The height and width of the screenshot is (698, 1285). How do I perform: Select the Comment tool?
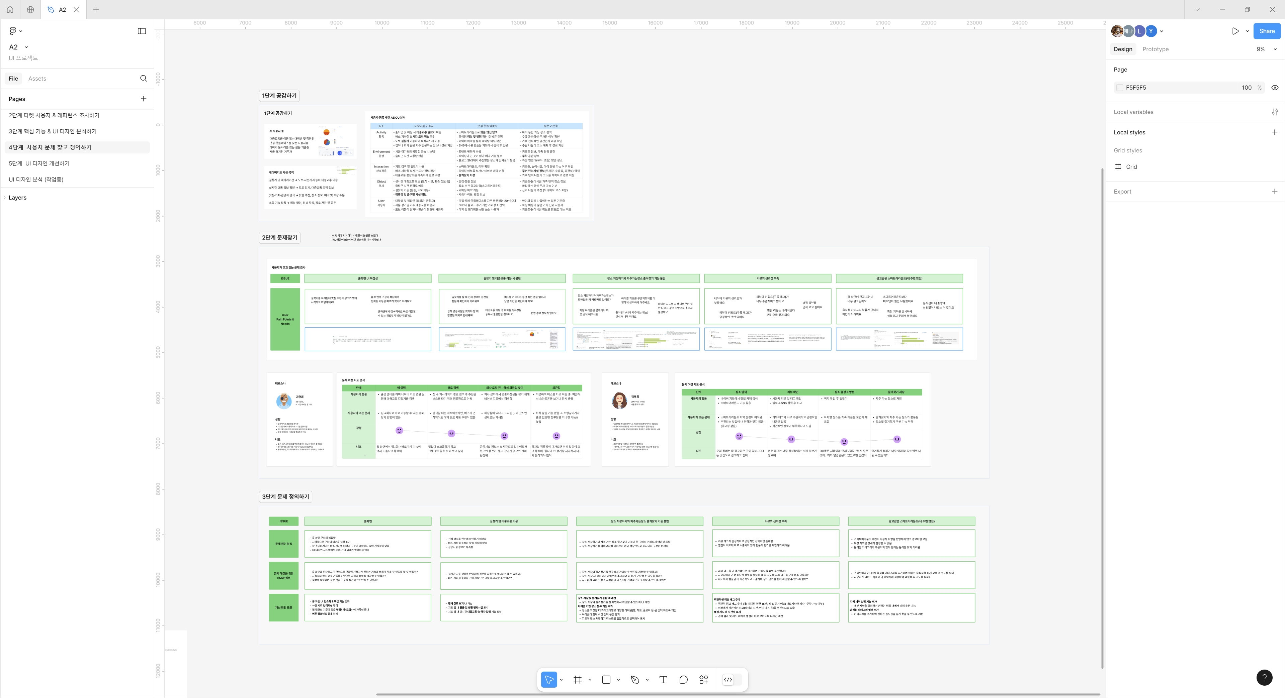683,680
